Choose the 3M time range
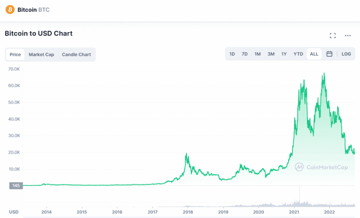Screen dimensions: 360x218 click(x=271, y=54)
